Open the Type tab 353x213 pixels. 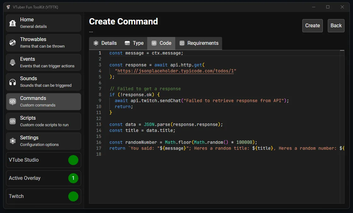(134, 43)
